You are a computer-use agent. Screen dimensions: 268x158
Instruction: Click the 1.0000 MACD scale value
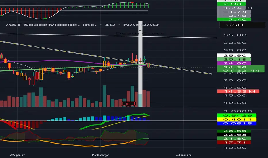tap(238, 111)
